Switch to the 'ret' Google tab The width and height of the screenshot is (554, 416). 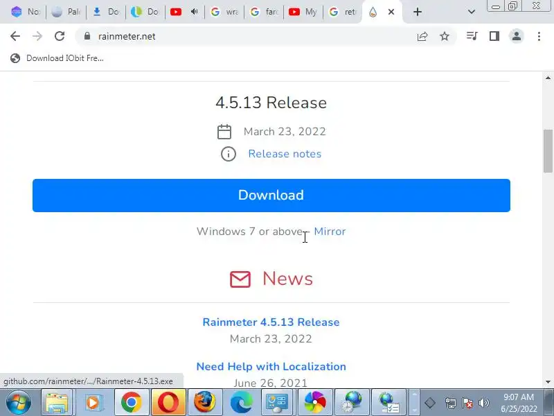(x=343, y=12)
